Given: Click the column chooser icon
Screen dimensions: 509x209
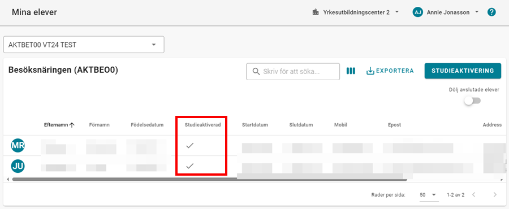Looking at the screenshot, I should 351,71.
